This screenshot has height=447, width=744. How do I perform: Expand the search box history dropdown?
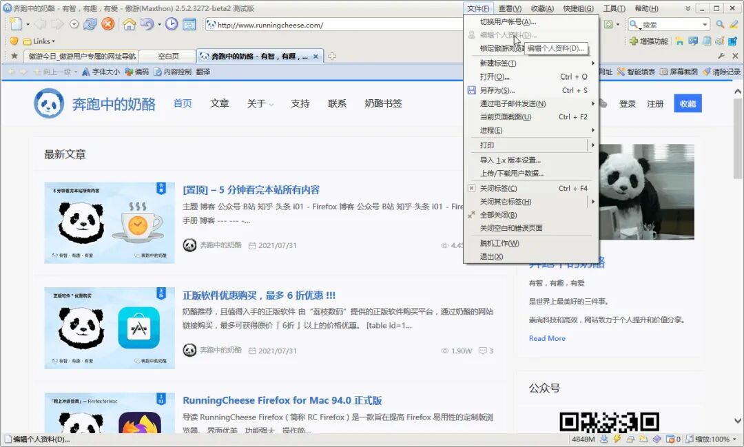pos(705,25)
